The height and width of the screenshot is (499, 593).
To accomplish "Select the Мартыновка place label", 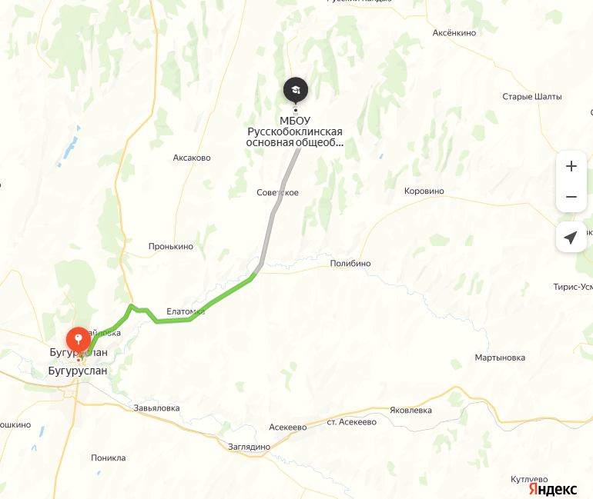I will (x=500, y=358).
